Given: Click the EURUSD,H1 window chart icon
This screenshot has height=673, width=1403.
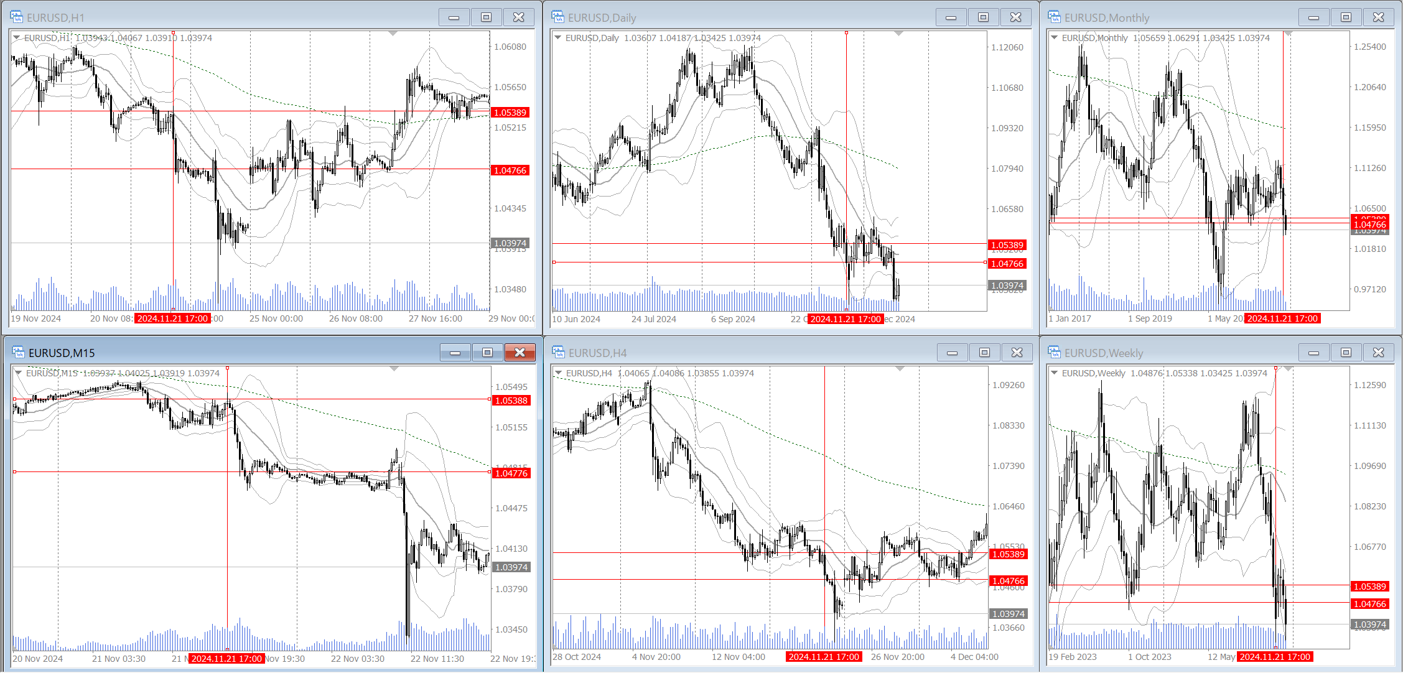Looking at the screenshot, I should (17, 17).
